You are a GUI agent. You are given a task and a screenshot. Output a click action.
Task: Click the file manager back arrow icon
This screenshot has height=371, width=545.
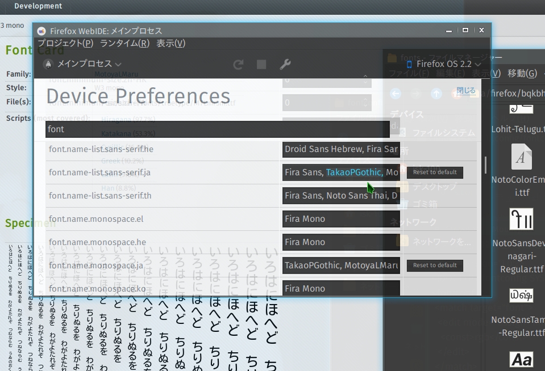coord(395,94)
